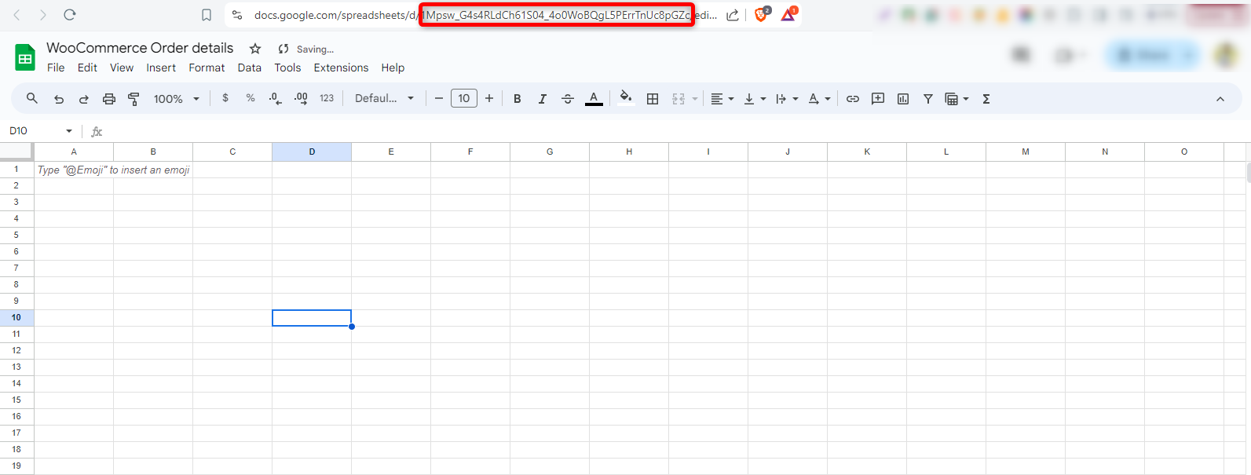Click the formula bar
Screen dimensions: 1251x475
coord(675,131)
